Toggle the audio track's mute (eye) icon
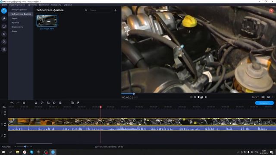The height and width of the screenshot is (155, 276). [x=5, y=134]
